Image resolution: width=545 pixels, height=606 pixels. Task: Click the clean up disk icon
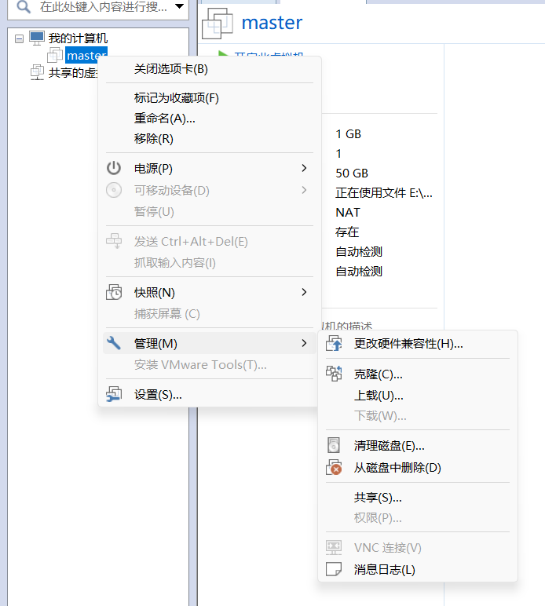tap(334, 445)
